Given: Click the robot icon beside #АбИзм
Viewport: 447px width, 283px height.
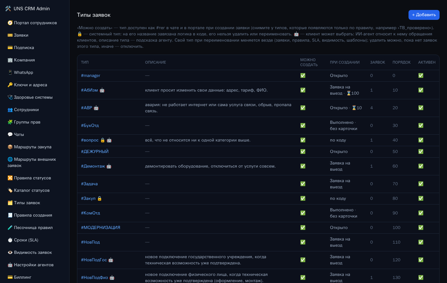Looking at the screenshot, I should pos(102,90).
